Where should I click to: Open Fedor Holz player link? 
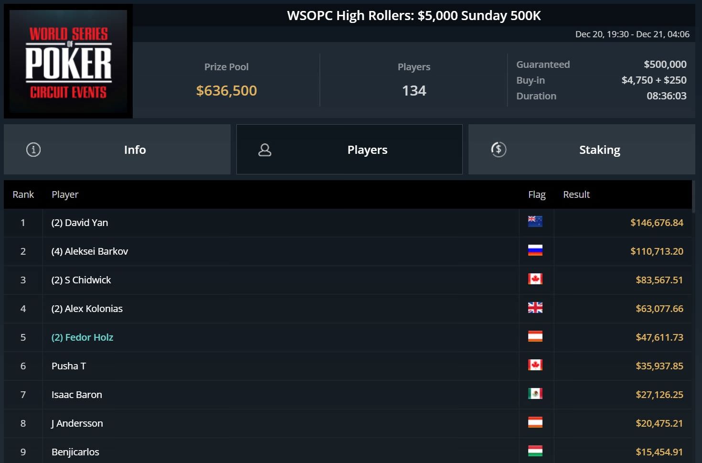pyautogui.click(x=82, y=337)
